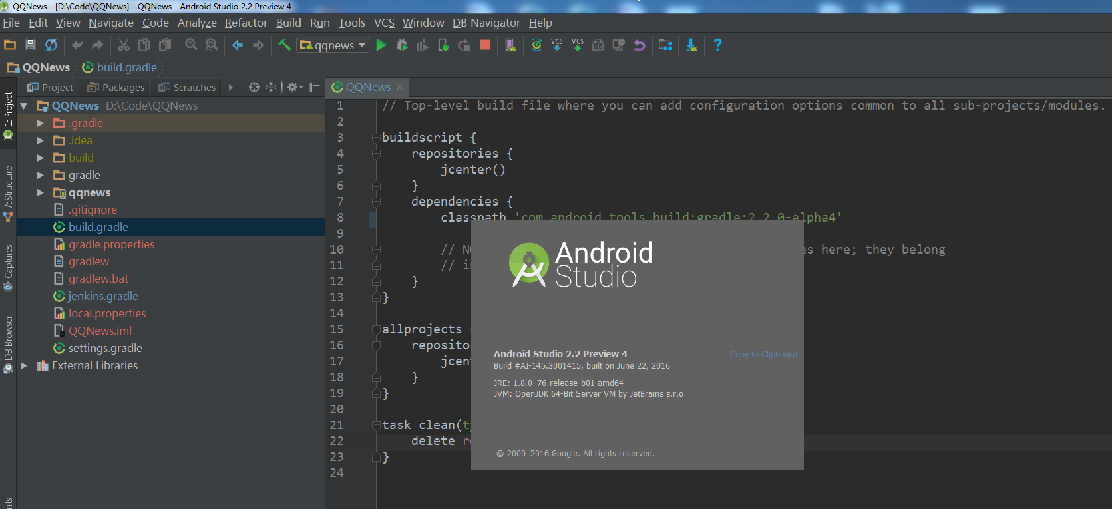The image size is (1112, 509).
Task: Click the Make Project hammer icon
Action: click(x=284, y=45)
